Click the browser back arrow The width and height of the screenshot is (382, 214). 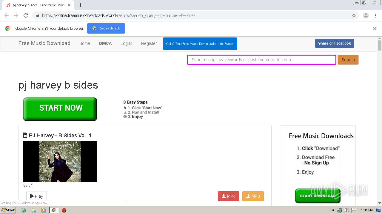[7, 15]
